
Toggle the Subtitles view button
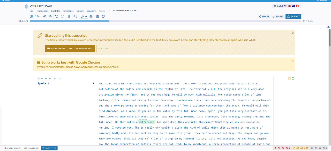pos(49,148)
